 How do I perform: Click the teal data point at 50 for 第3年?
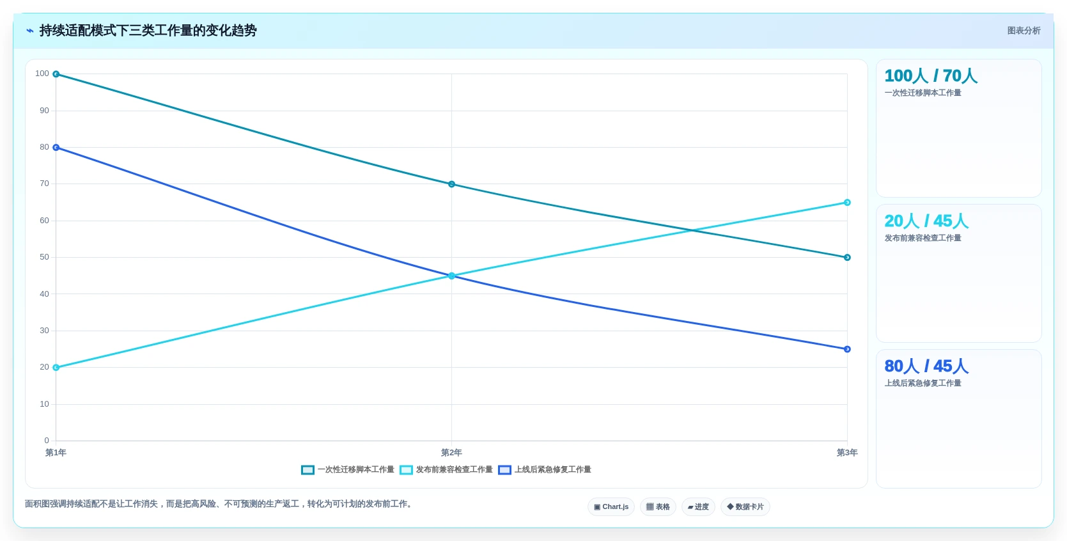coord(847,258)
